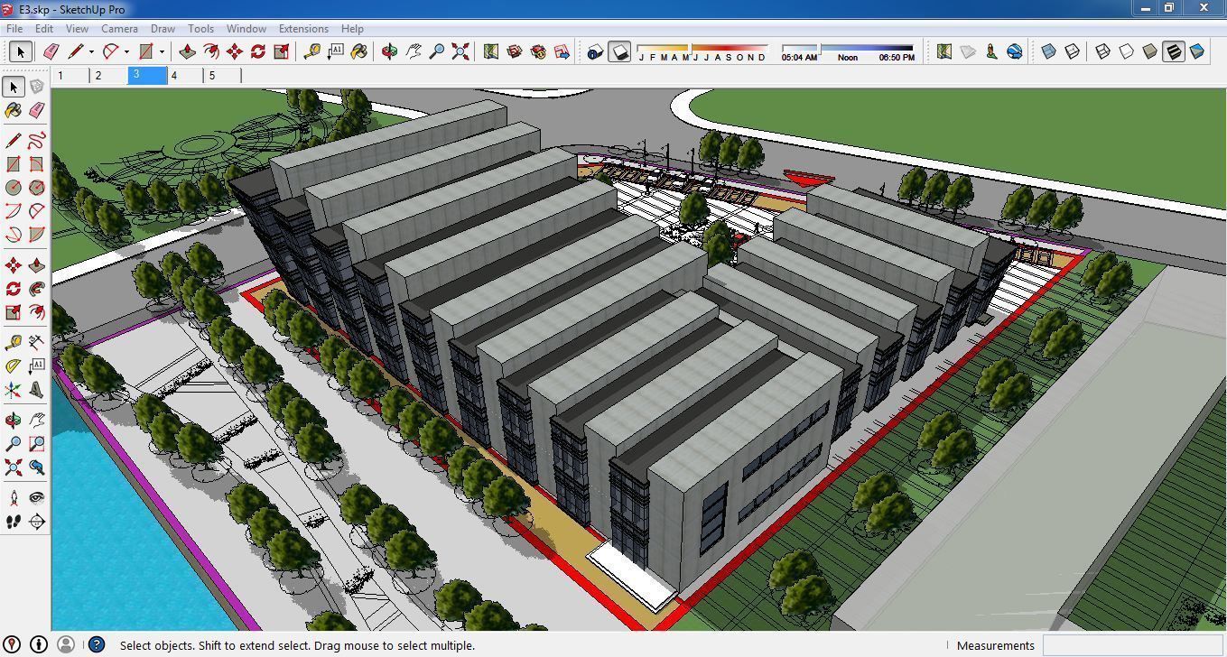The image size is (1227, 657).
Task: Select Walk footprints tool in left toolbar
Action: point(13,522)
